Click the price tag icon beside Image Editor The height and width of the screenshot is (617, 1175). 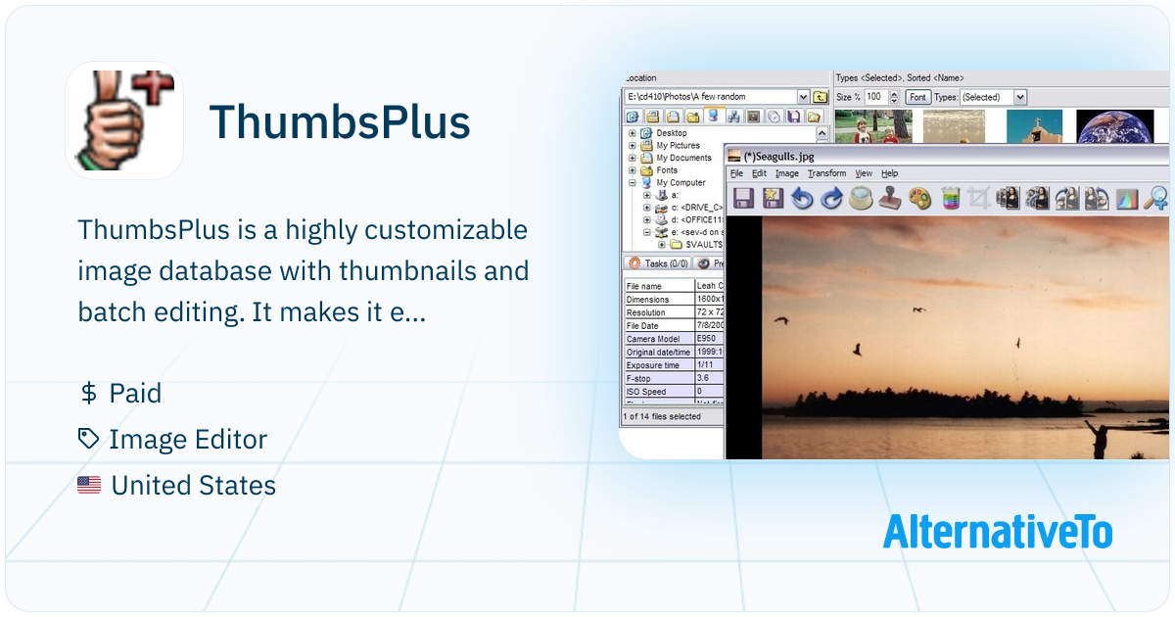[88, 439]
